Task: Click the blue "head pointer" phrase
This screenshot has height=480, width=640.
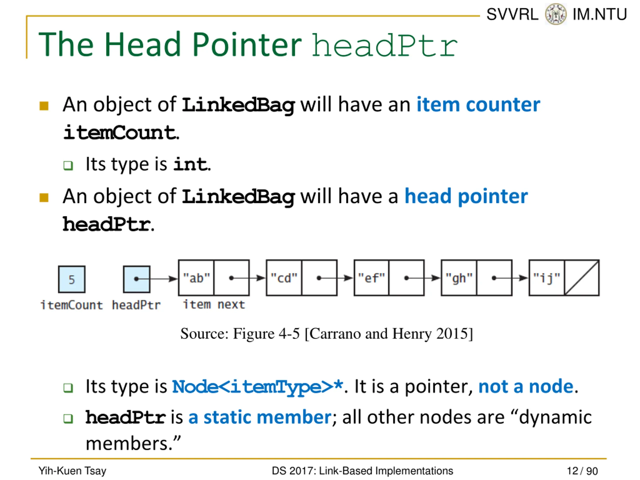Action: click(x=466, y=197)
